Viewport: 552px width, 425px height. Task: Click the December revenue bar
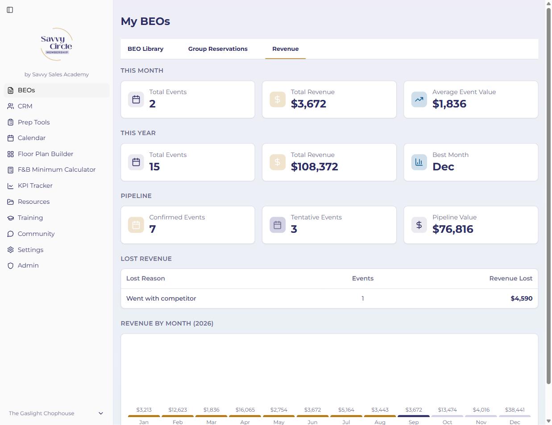515,416
